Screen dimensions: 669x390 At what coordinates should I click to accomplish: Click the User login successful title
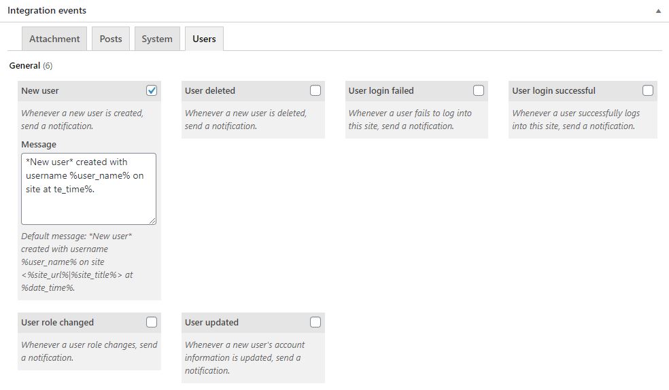click(x=554, y=91)
